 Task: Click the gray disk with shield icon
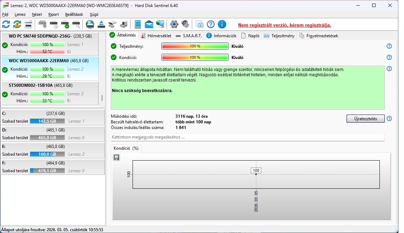[42, 25]
